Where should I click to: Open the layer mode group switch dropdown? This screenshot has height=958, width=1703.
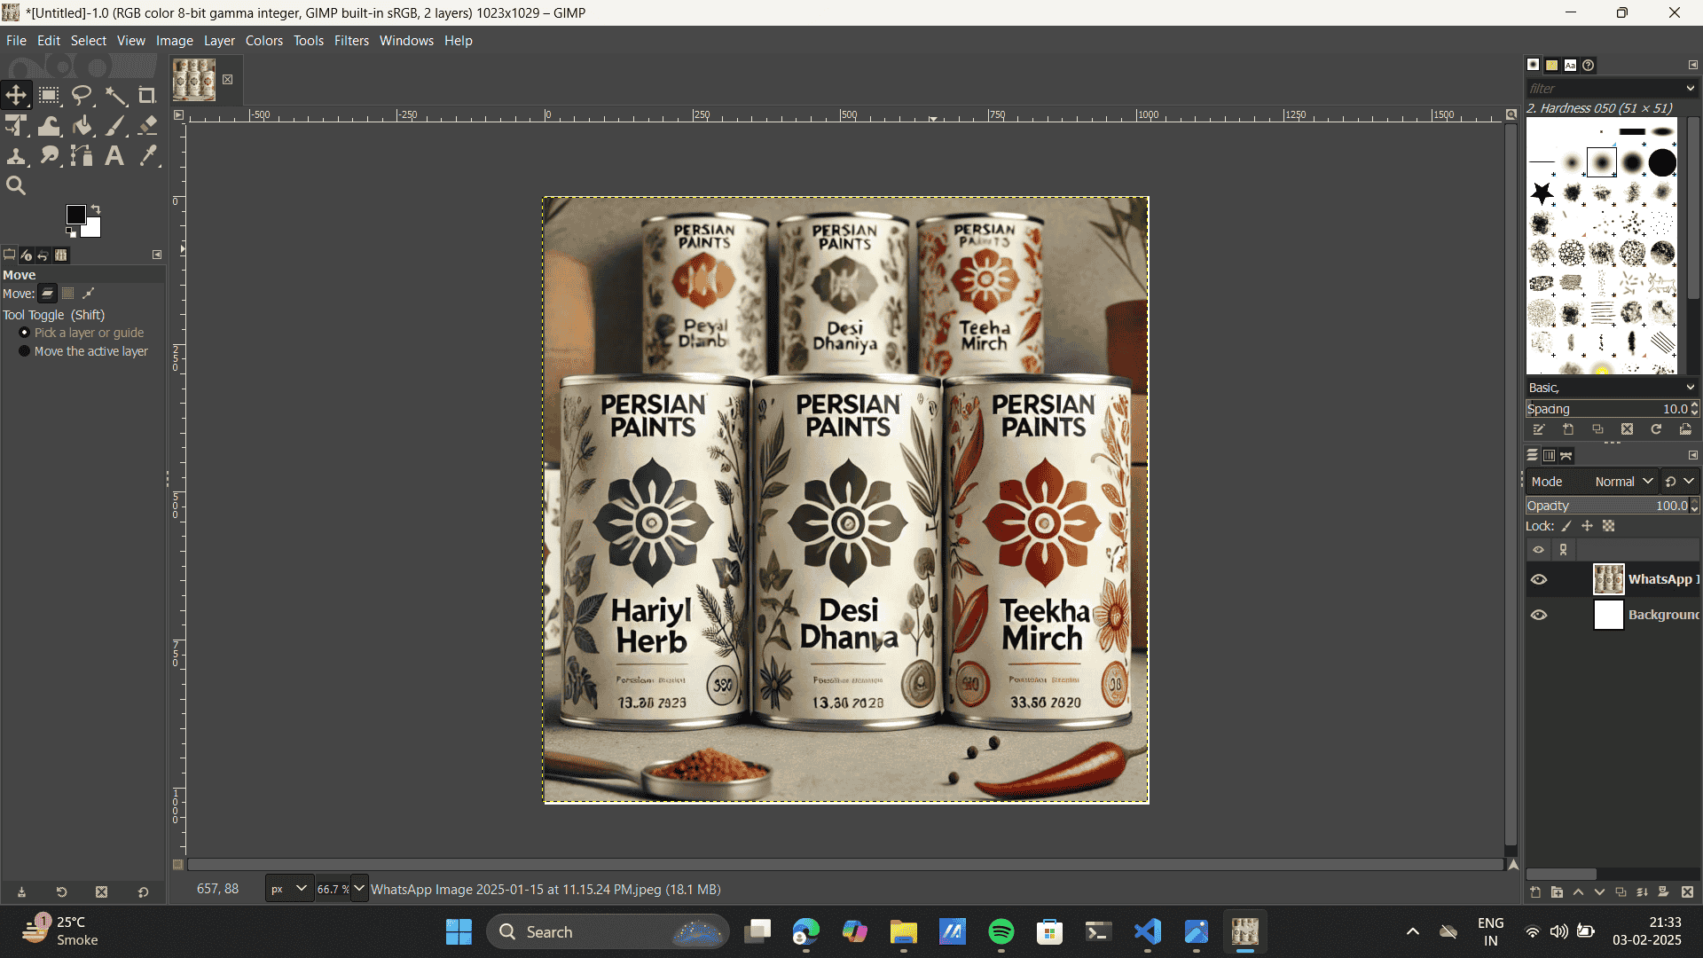click(x=1680, y=482)
